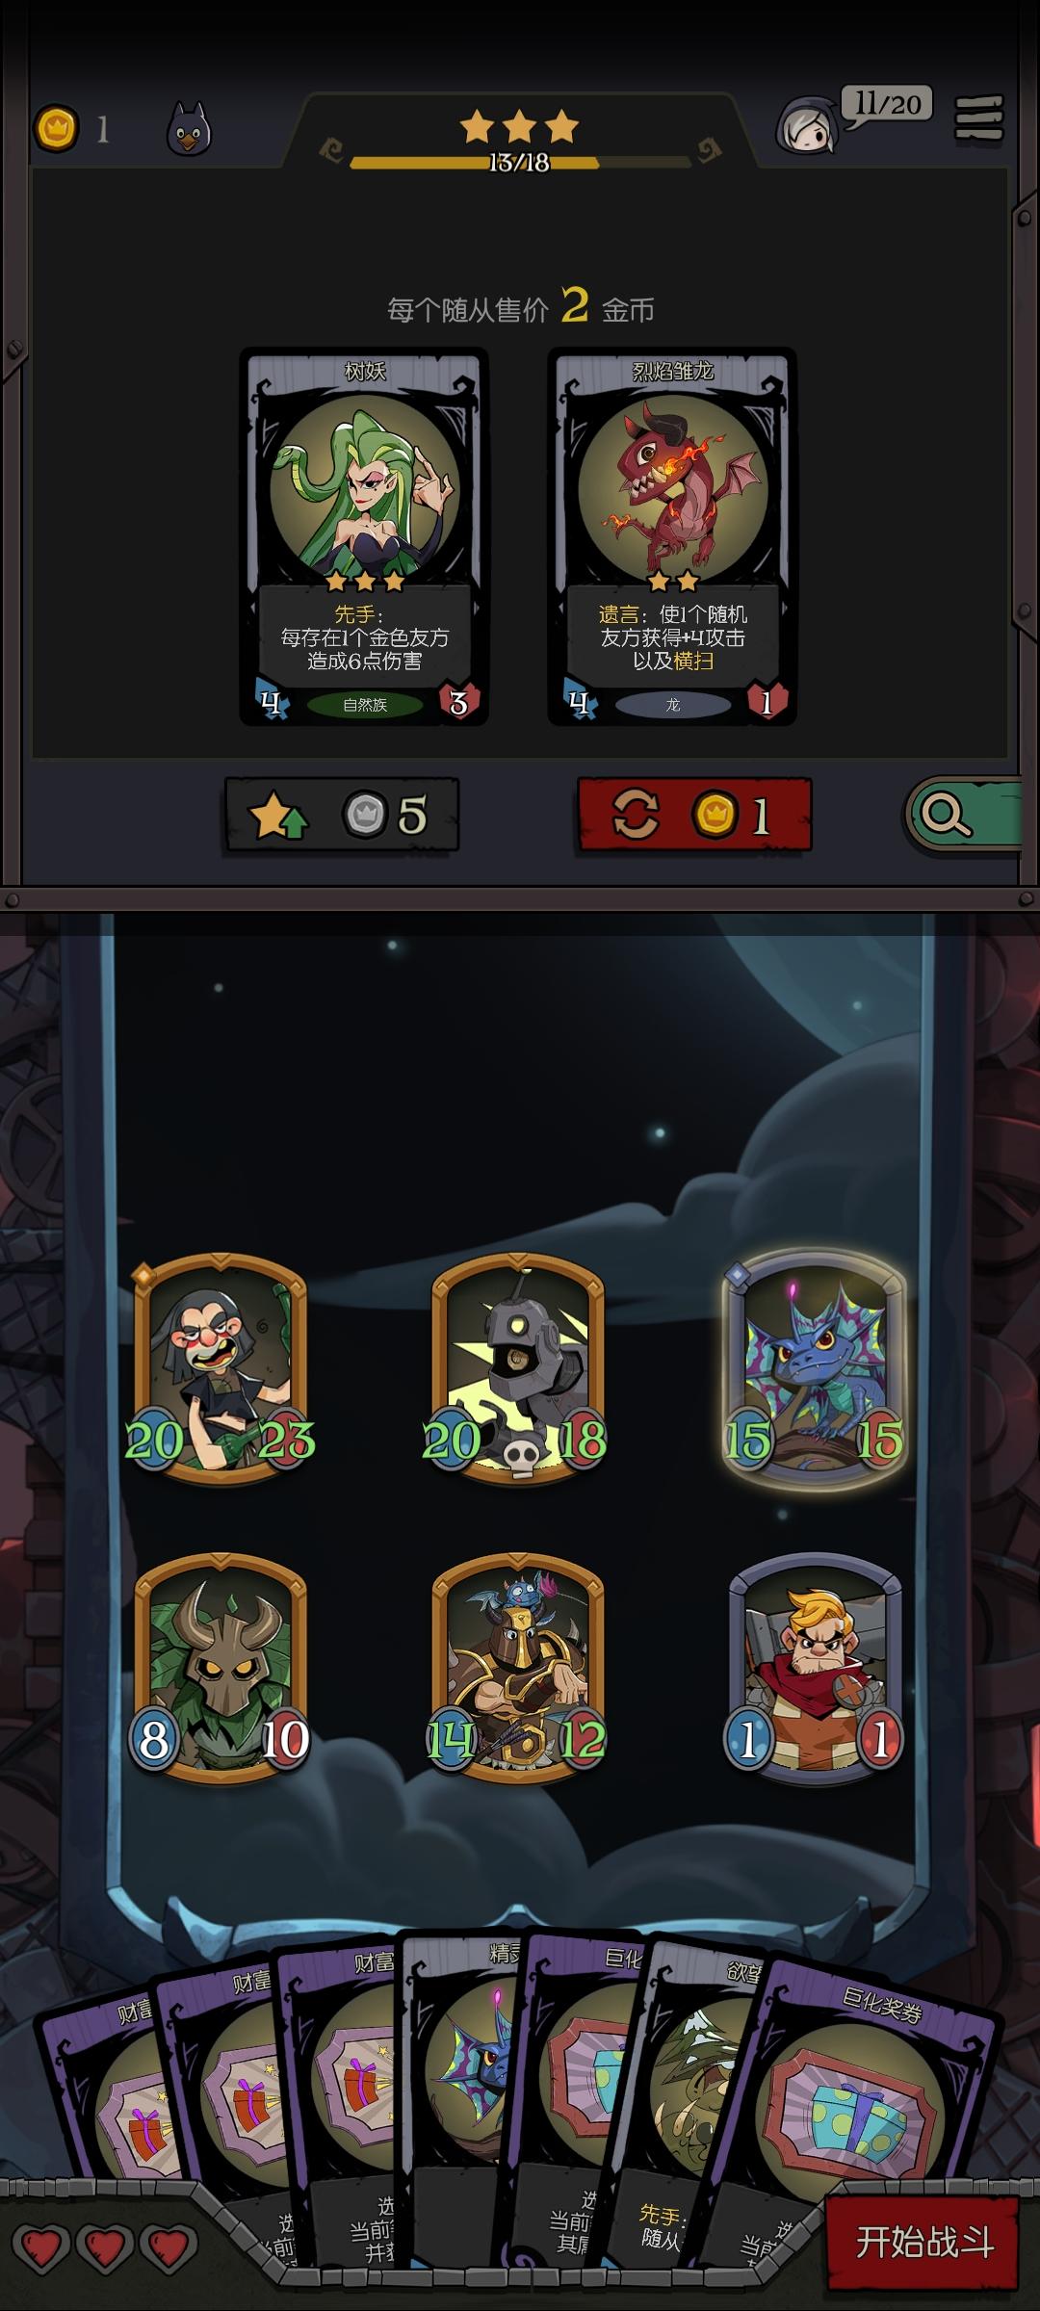Open the hamburger menu icon
Viewport: 1040px width, 2311px height.
pos(978,119)
